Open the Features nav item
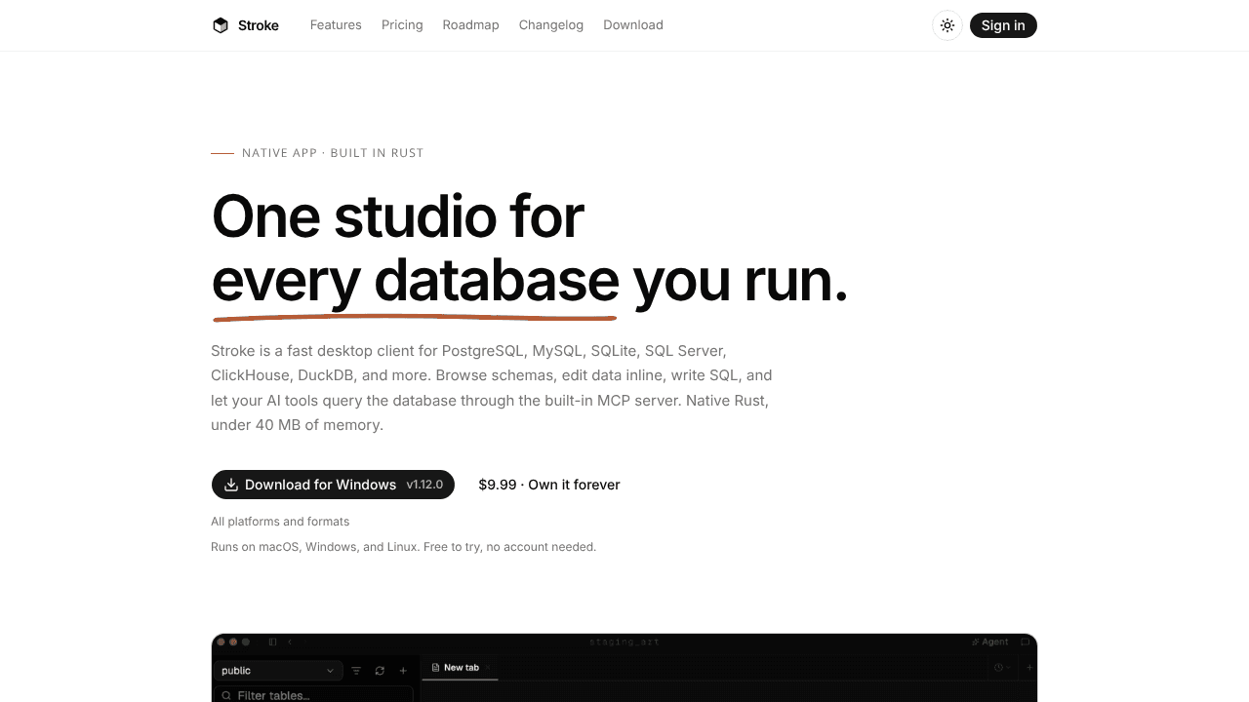Viewport: 1249px width, 702px height. (336, 25)
